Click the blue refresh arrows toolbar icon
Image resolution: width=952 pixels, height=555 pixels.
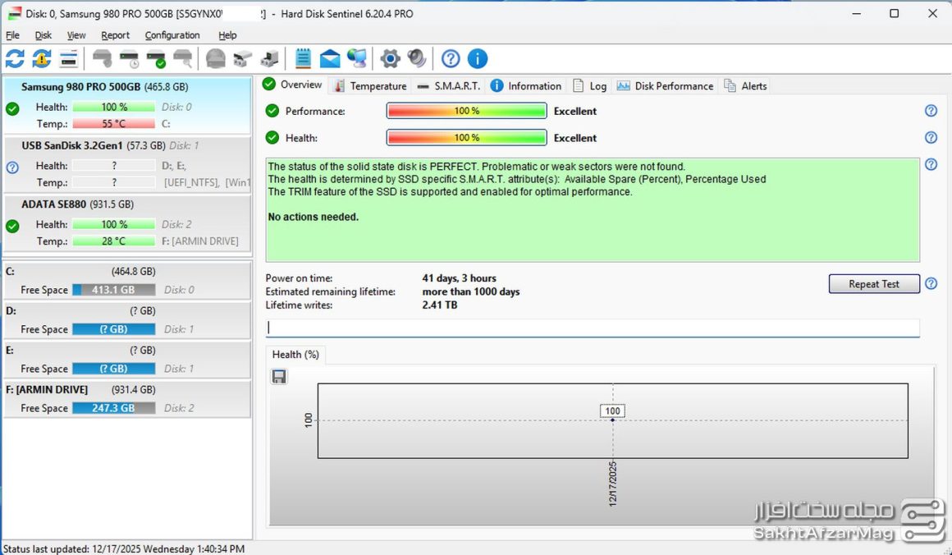coord(15,58)
